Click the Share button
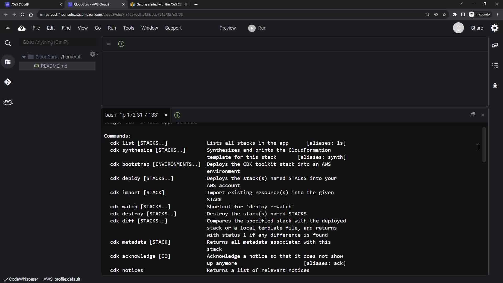The width and height of the screenshot is (503, 283). [x=477, y=28]
